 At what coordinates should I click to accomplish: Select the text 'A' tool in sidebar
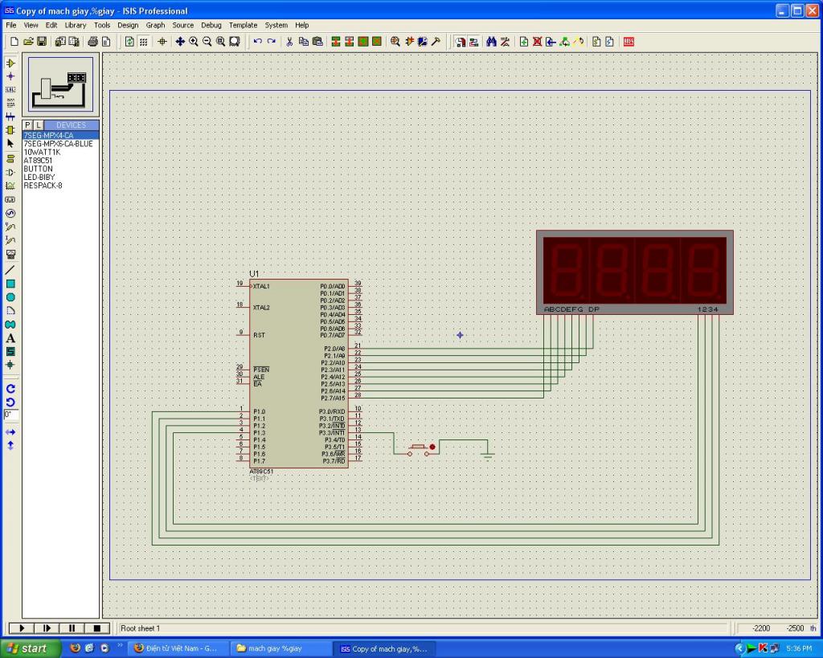(10, 338)
